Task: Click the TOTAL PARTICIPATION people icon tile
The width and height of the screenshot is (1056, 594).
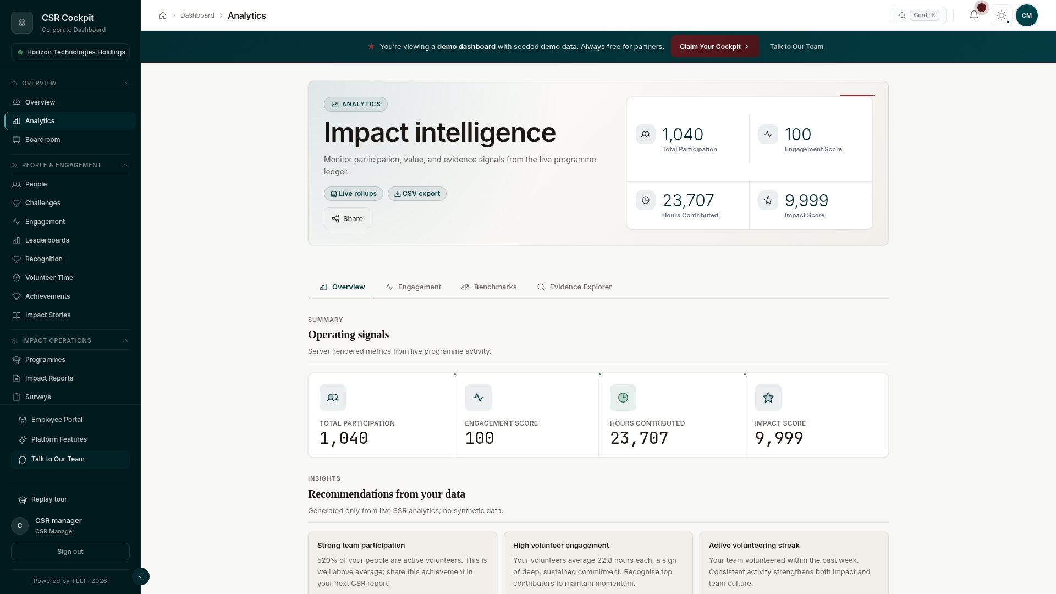Action: [x=333, y=398]
